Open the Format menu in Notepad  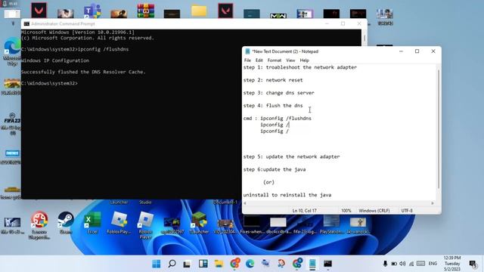275,60
